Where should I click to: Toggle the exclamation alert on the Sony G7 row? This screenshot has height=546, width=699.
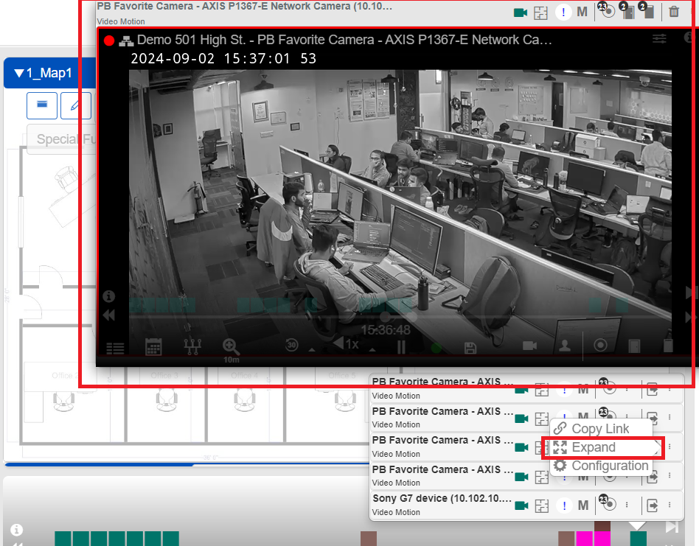(564, 505)
